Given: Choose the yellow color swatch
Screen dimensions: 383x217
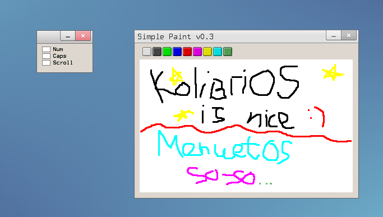Looking at the screenshot, I should (x=207, y=52).
